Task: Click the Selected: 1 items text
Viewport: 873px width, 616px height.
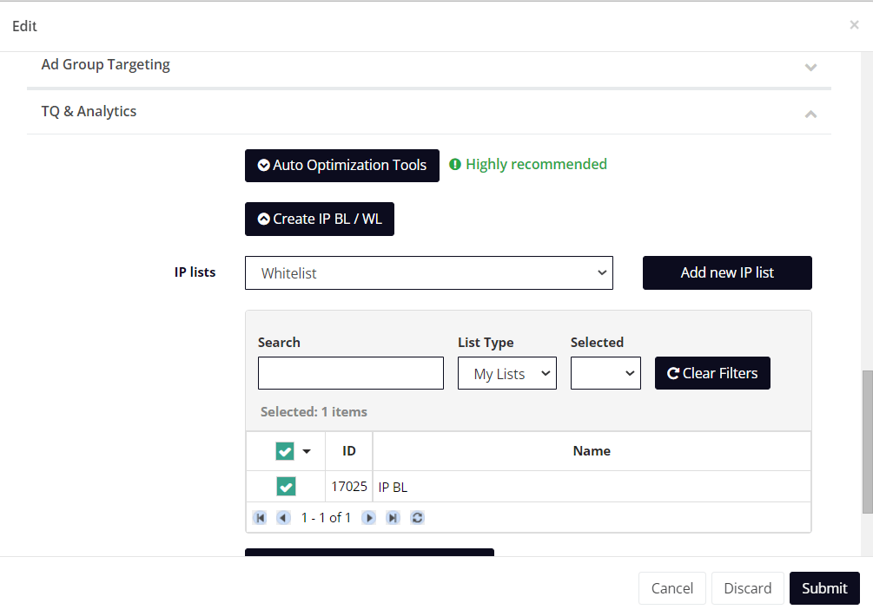Action: coord(314,412)
